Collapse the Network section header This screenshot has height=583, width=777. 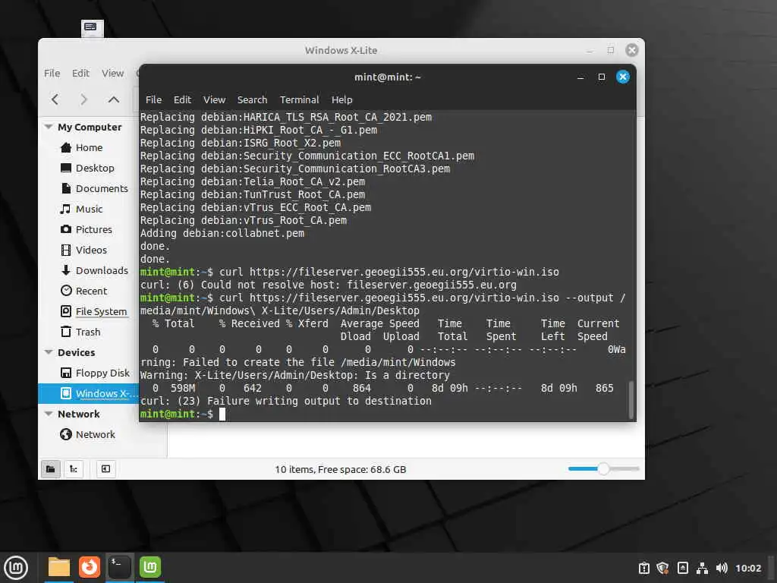pos(49,414)
